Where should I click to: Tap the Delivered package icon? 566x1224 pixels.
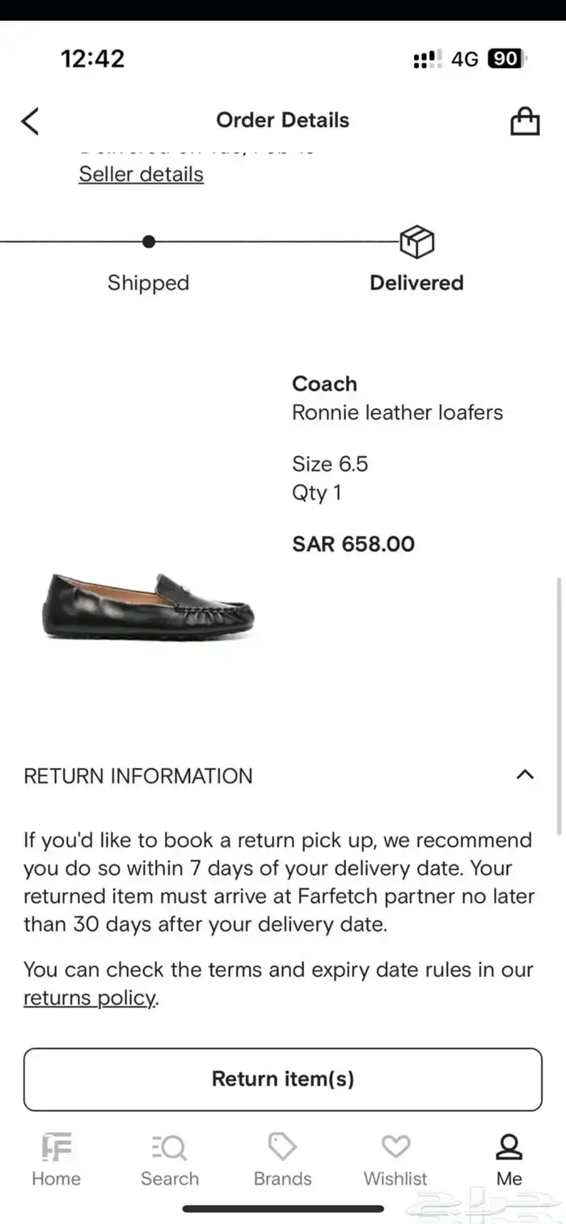pyautogui.click(x=417, y=242)
